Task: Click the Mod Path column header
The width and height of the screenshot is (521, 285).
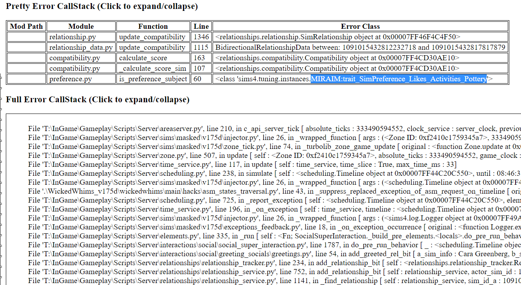Action: pos(27,26)
